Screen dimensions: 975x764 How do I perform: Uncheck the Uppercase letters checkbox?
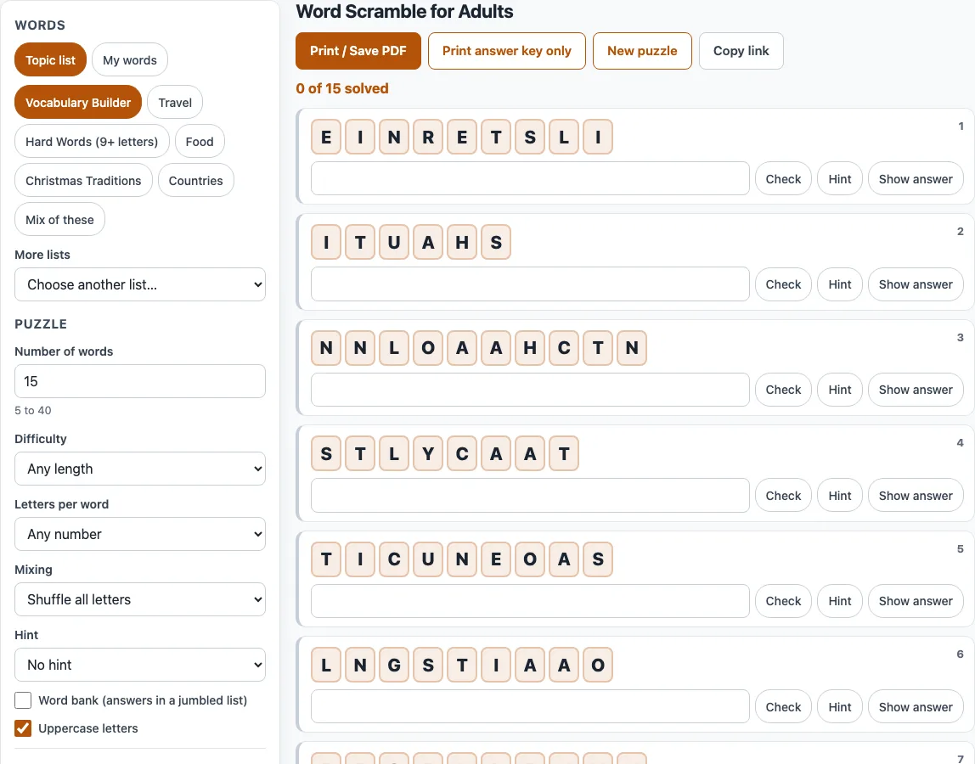coord(23,728)
